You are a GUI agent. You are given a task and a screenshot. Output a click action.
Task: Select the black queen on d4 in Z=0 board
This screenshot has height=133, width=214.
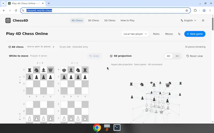click(51, 70)
